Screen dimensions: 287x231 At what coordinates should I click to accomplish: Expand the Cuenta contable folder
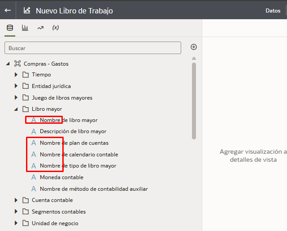pos(16,200)
